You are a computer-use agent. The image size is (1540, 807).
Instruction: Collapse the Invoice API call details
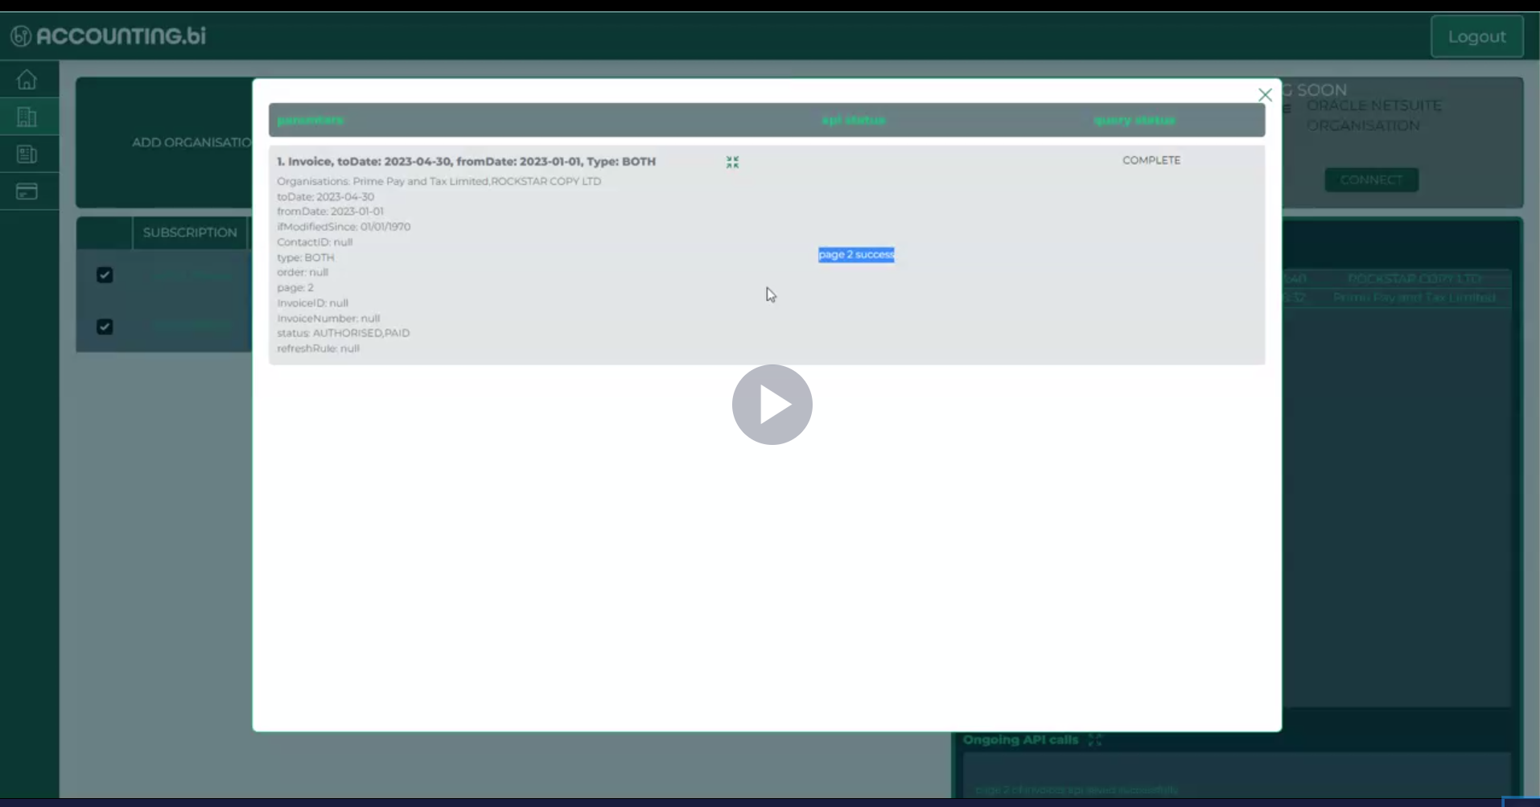[x=731, y=161]
